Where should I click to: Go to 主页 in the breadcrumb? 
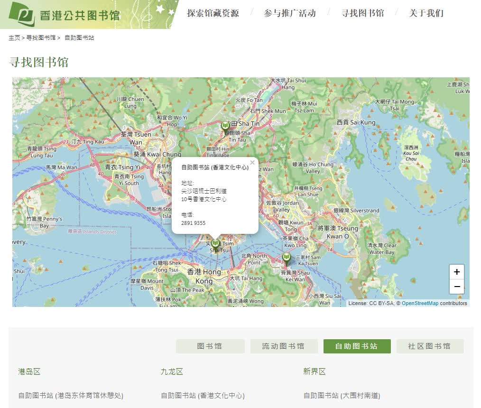pos(14,37)
